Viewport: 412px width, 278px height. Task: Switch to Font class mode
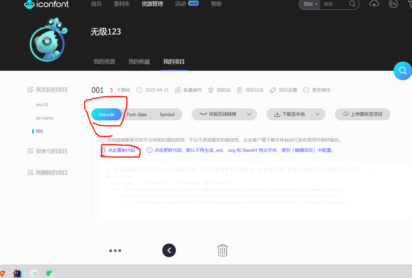coord(137,115)
